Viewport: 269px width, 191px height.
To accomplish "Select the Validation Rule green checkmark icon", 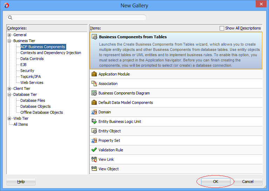I will tap(94, 150).
